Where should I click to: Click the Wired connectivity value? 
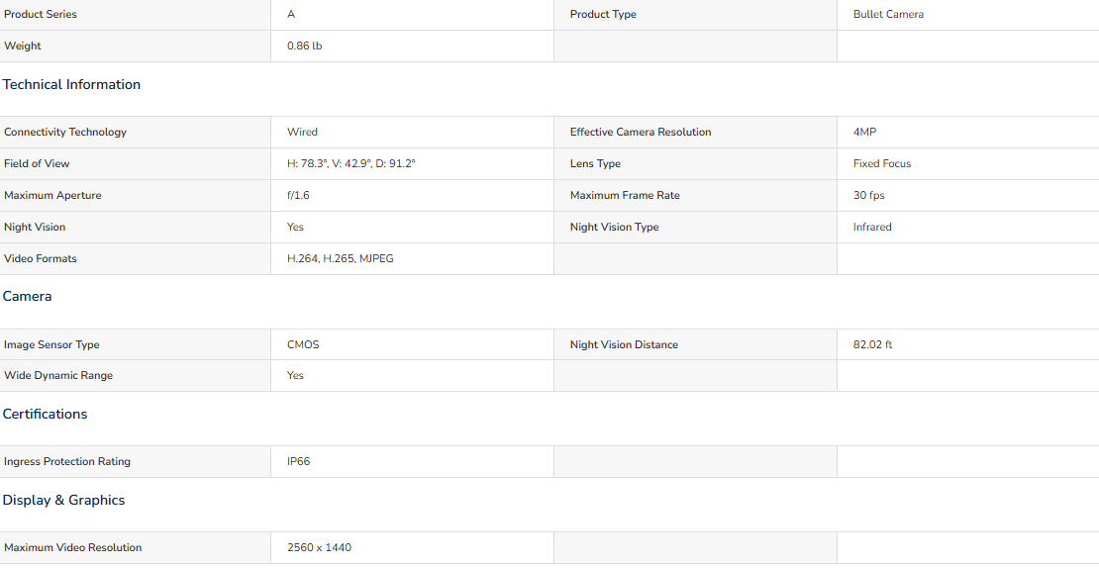point(302,132)
